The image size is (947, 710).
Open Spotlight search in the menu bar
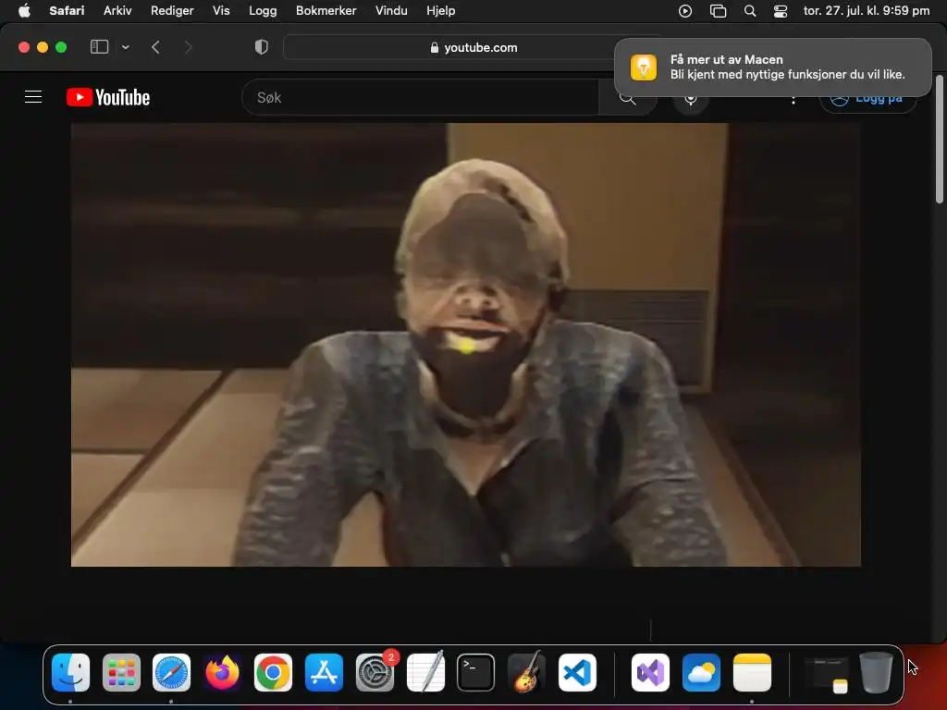[750, 11]
